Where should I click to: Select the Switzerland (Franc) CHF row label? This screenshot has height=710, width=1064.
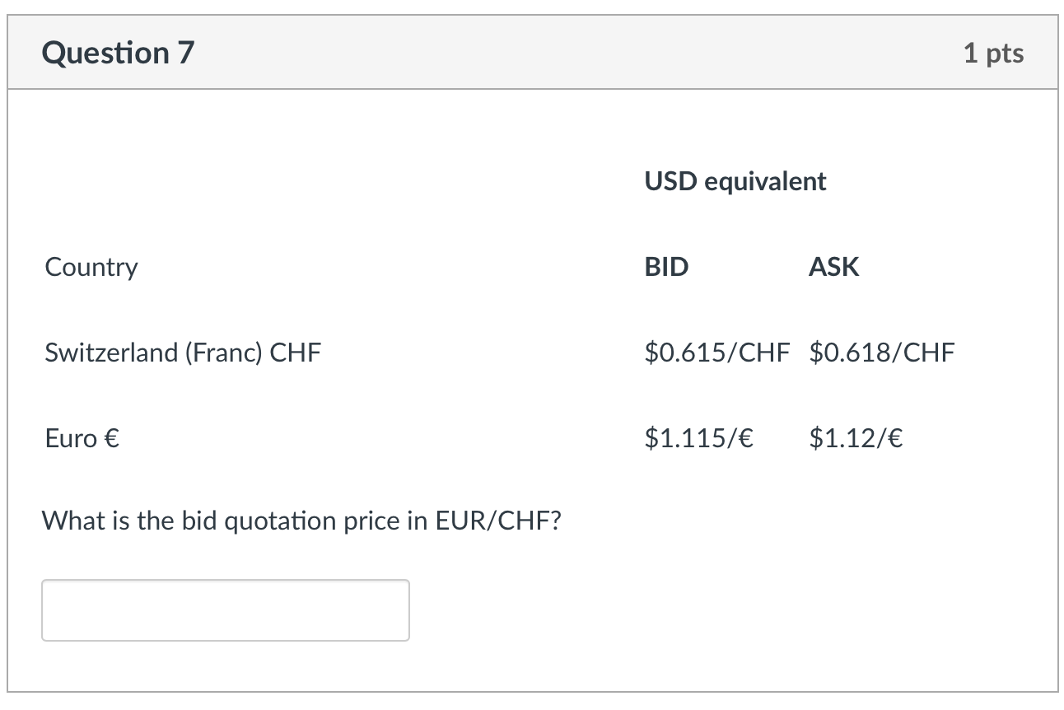point(183,353)
